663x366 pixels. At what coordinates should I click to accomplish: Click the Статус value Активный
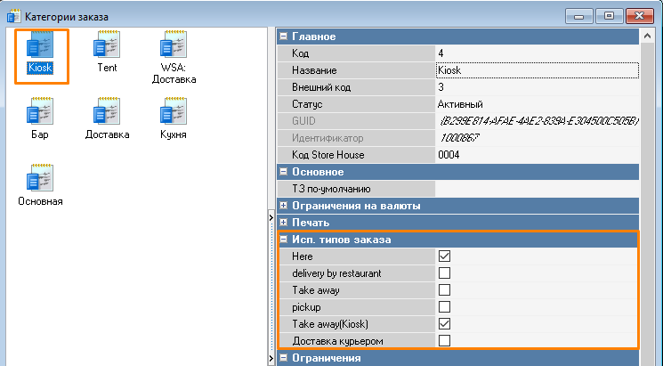(x=537, y=104)
